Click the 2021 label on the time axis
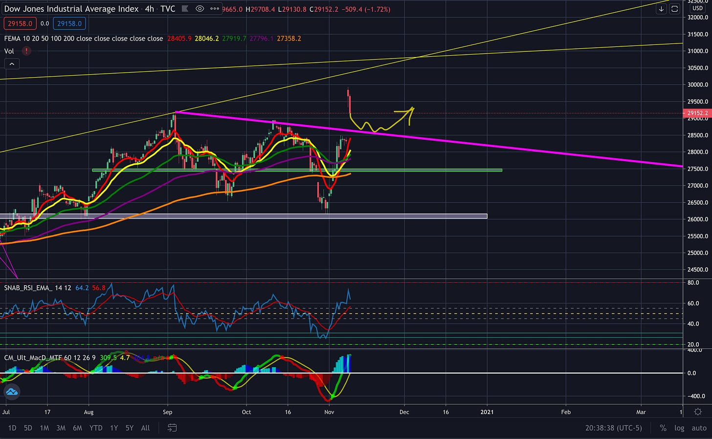The image size is (712, 439). (487, 412)
